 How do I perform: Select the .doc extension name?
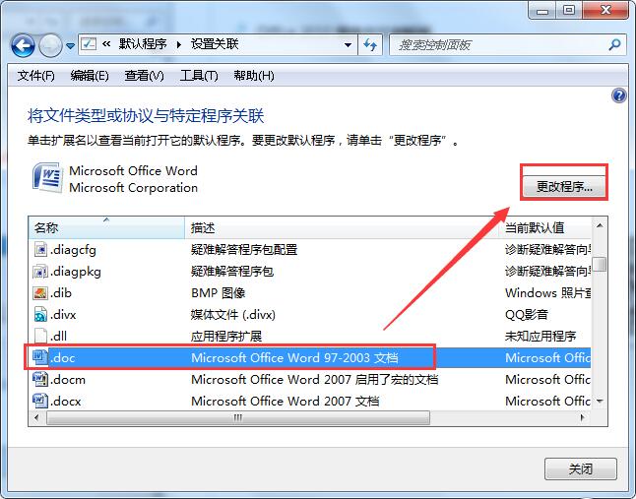pyautogui.click(x=62, y=357)
